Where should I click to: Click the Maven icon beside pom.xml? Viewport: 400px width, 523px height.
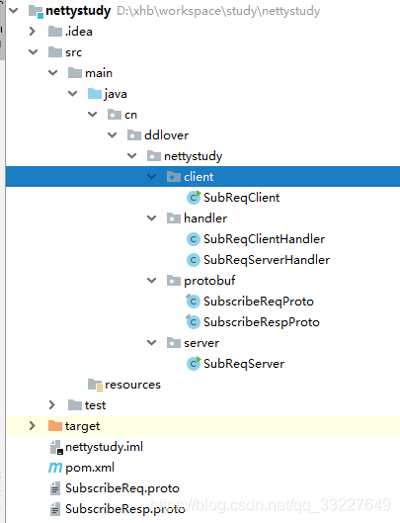click(x=55, y=468)
